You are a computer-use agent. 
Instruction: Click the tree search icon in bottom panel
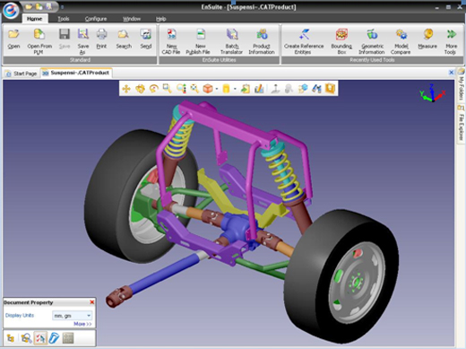pos(26,338)
